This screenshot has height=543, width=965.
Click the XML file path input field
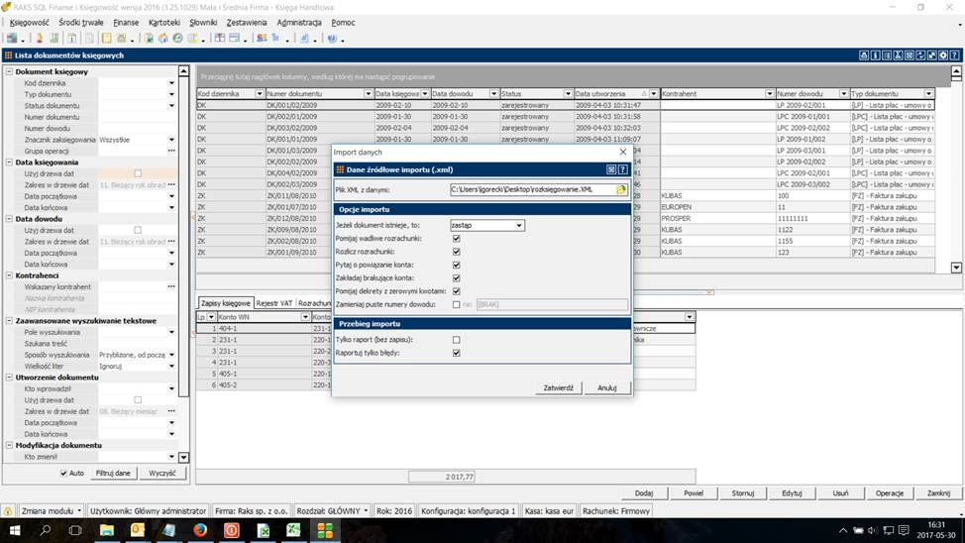[x=532, y=189]
